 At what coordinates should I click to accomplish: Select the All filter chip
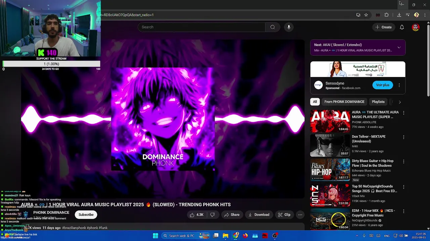point(315,102)
